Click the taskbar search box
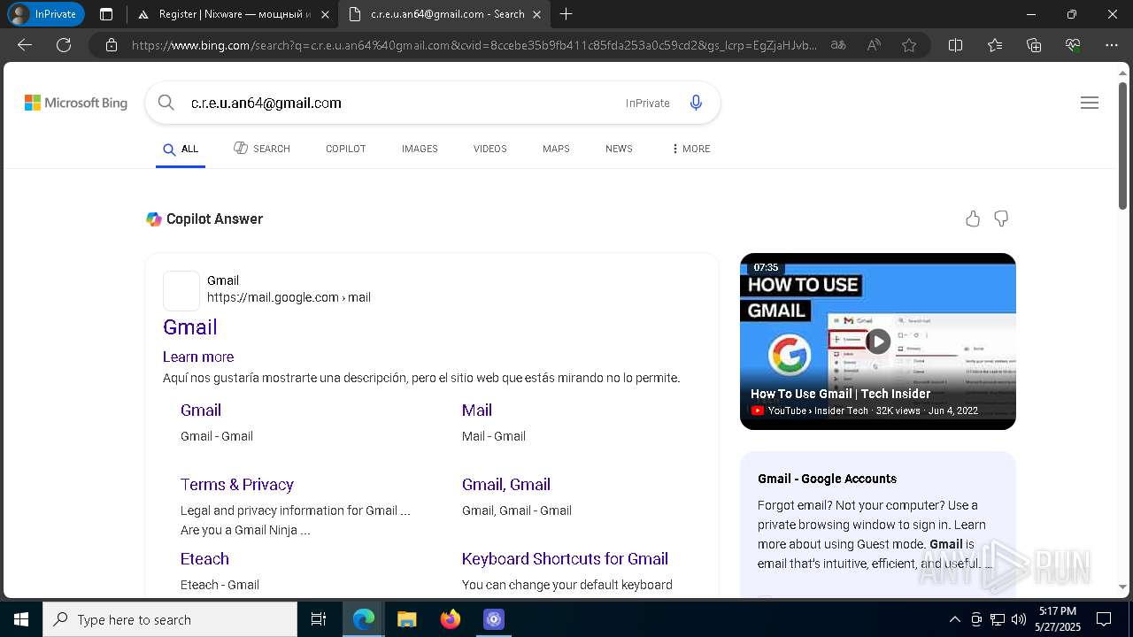The image size is (1133, 637). [x=170, y=619]
